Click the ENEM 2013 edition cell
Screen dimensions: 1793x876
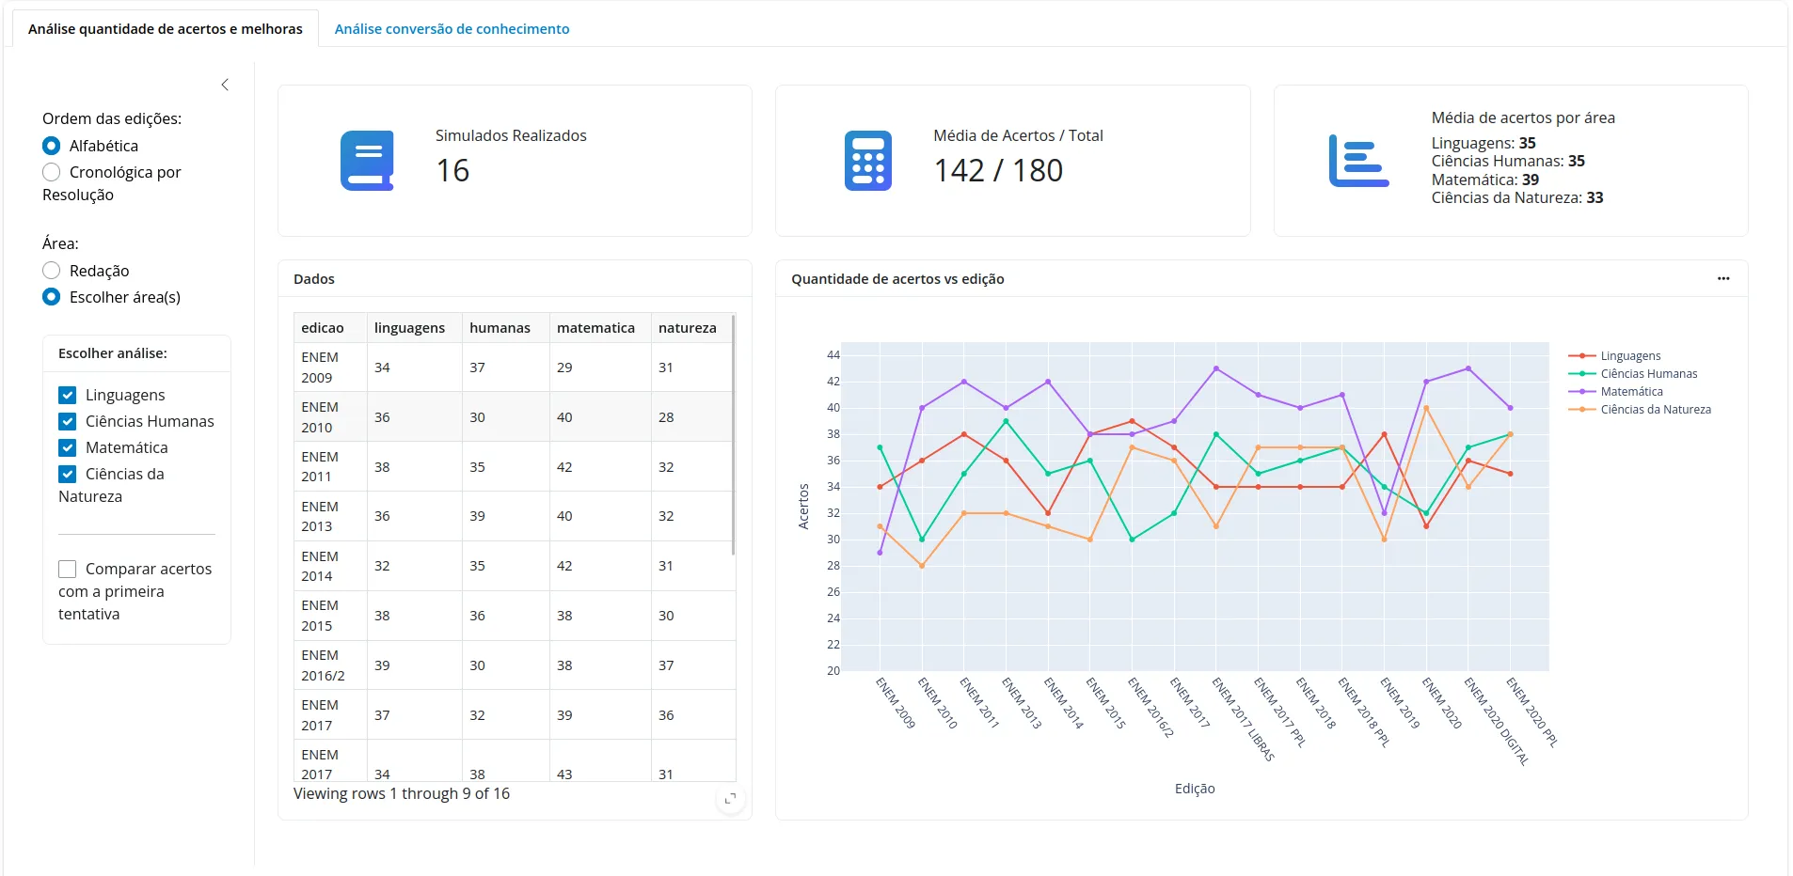point(330,516)
